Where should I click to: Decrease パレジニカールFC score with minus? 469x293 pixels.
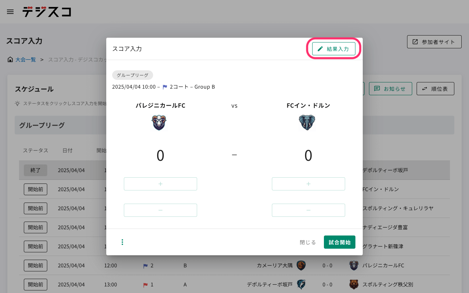[x=160, y=210]
